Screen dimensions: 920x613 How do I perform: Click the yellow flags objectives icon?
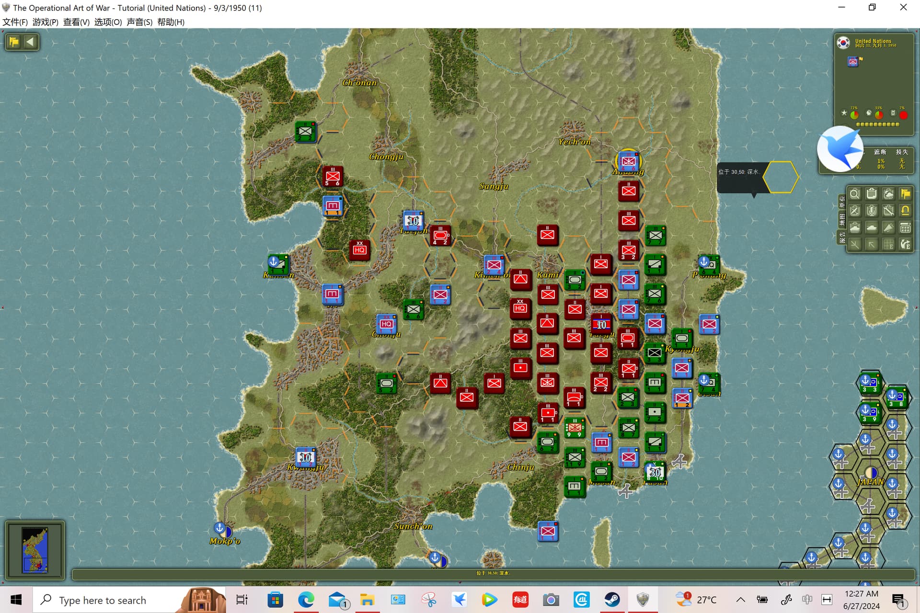coord(905,194)
